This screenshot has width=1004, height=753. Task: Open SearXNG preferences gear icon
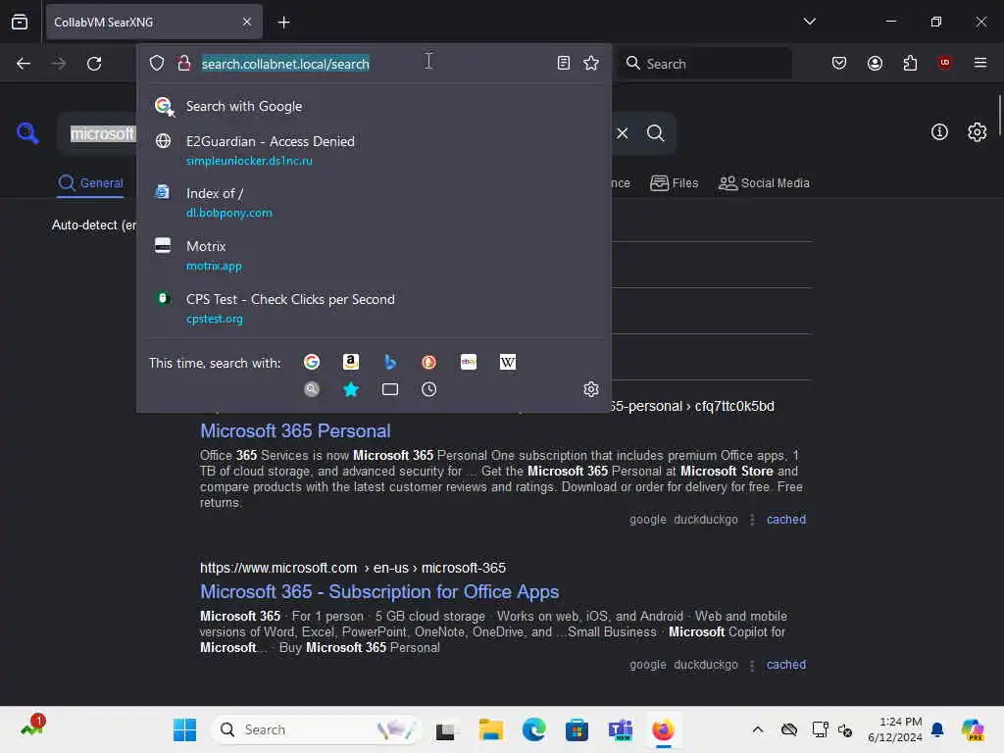[978, 132]
